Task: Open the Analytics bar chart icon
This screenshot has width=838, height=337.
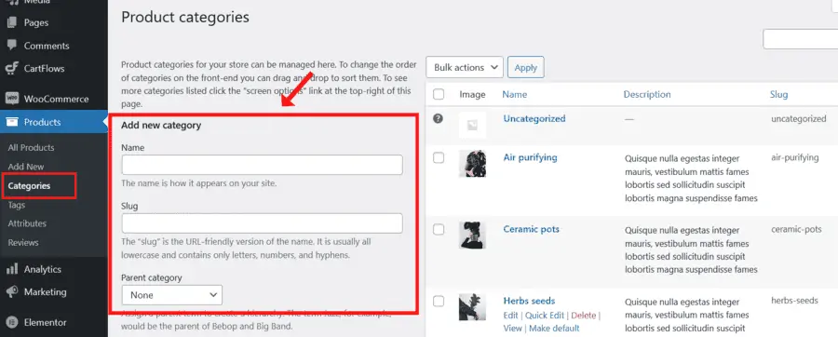Action: click(12, 269)
